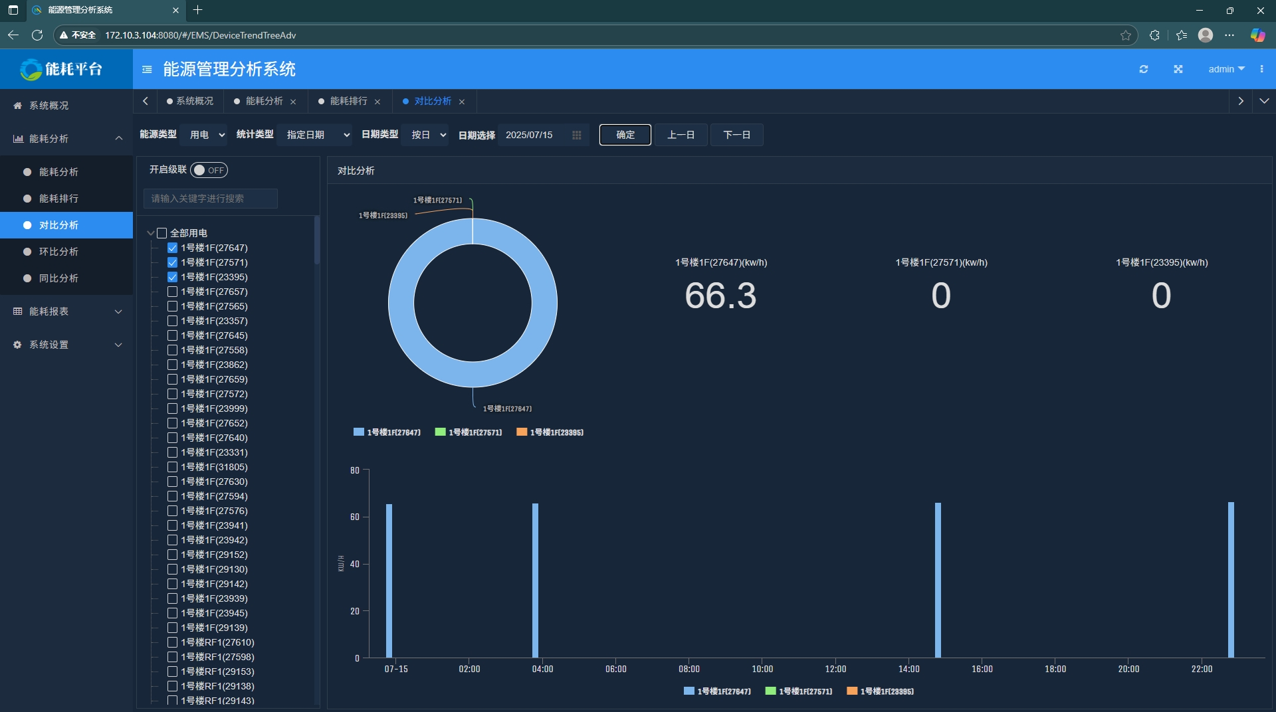Select 环比分析 in the sidebar

point(58,252)
